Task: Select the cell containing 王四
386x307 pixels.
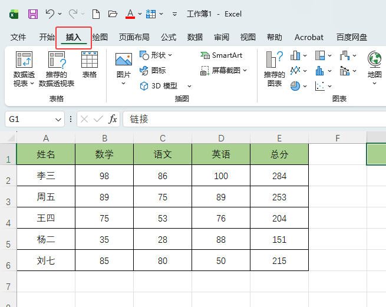Action: (46, 218)
